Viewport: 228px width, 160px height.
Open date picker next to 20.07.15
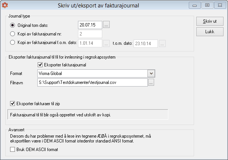point(106,25)
